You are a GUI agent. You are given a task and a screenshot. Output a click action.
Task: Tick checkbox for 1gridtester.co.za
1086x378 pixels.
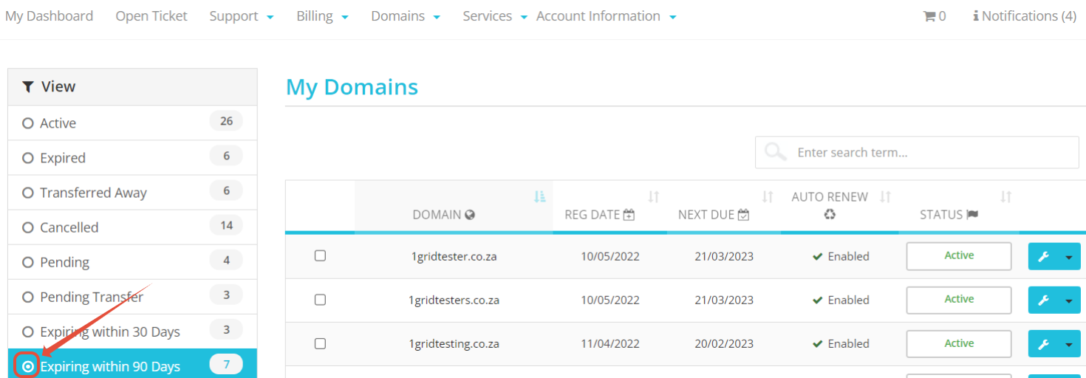(320, 255)
